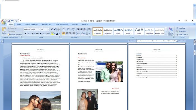Apply yellow text highlight color
Screen dimensions: 196x110
[52, 34]
